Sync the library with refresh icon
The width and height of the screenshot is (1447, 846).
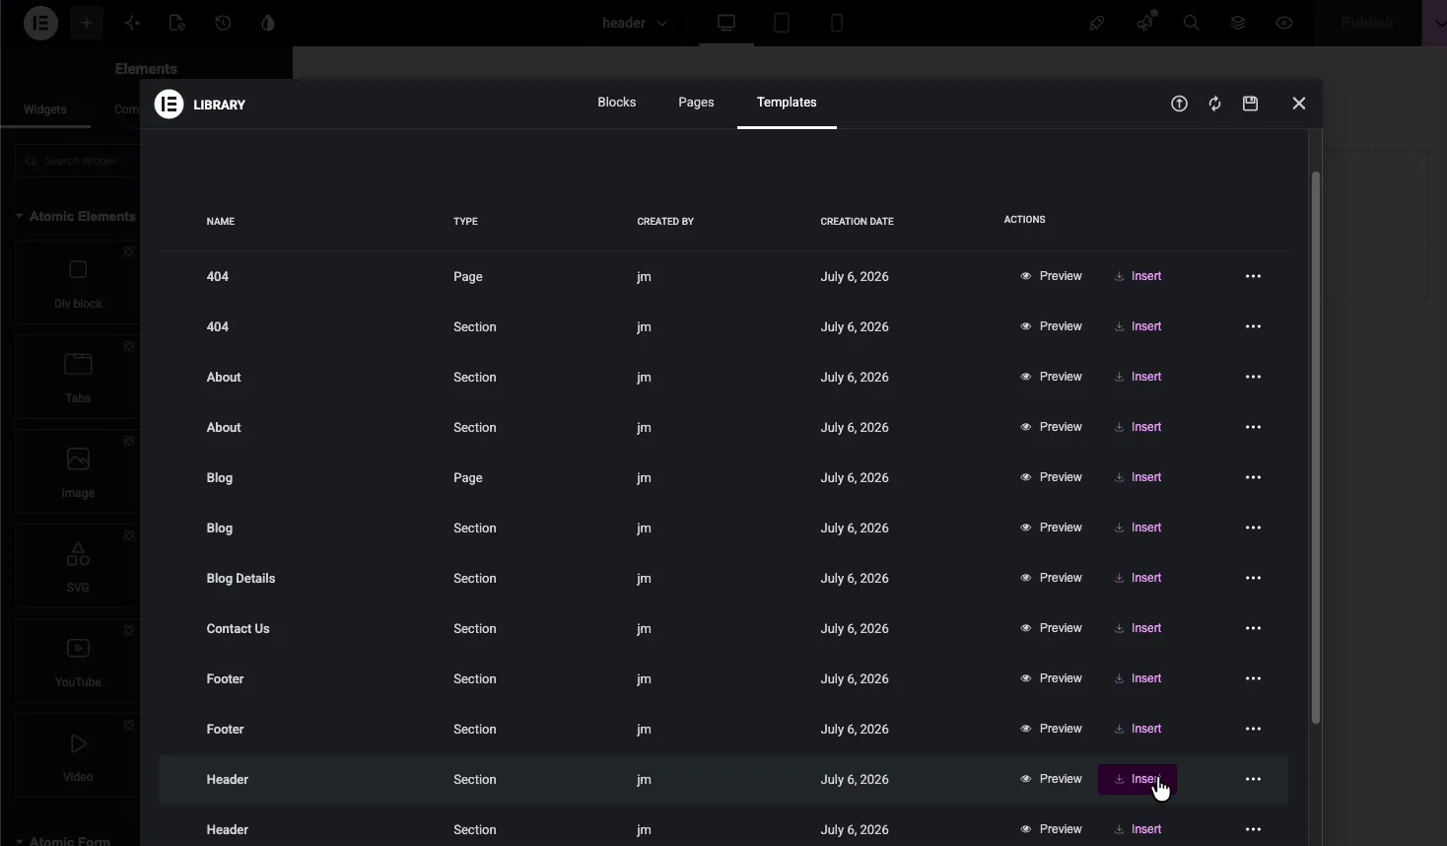coord(1215,104)
